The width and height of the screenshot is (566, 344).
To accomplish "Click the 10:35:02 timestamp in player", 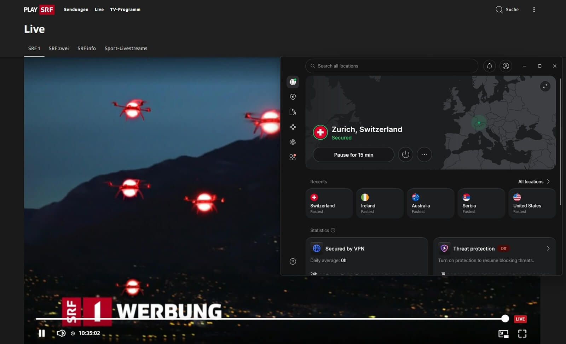I will coord(89,333).
